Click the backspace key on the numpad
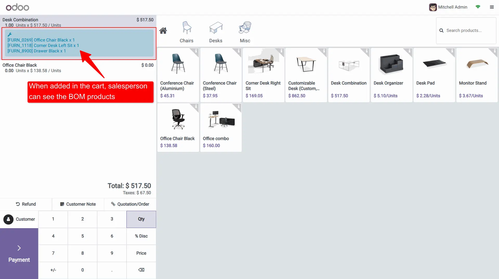Viewport: 499px width, 279px height. pos(141,270)
